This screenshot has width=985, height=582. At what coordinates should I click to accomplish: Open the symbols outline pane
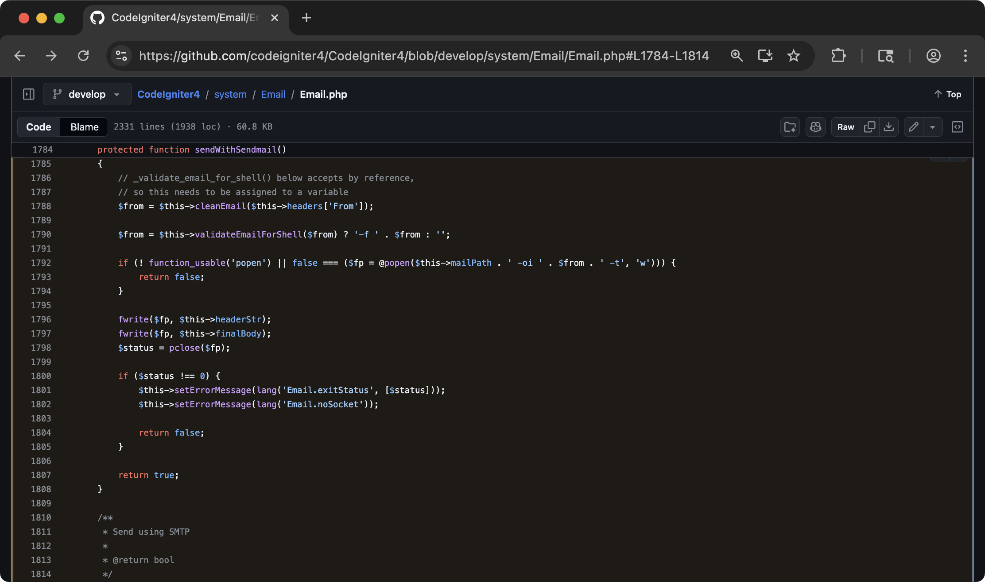pos(957,127)
